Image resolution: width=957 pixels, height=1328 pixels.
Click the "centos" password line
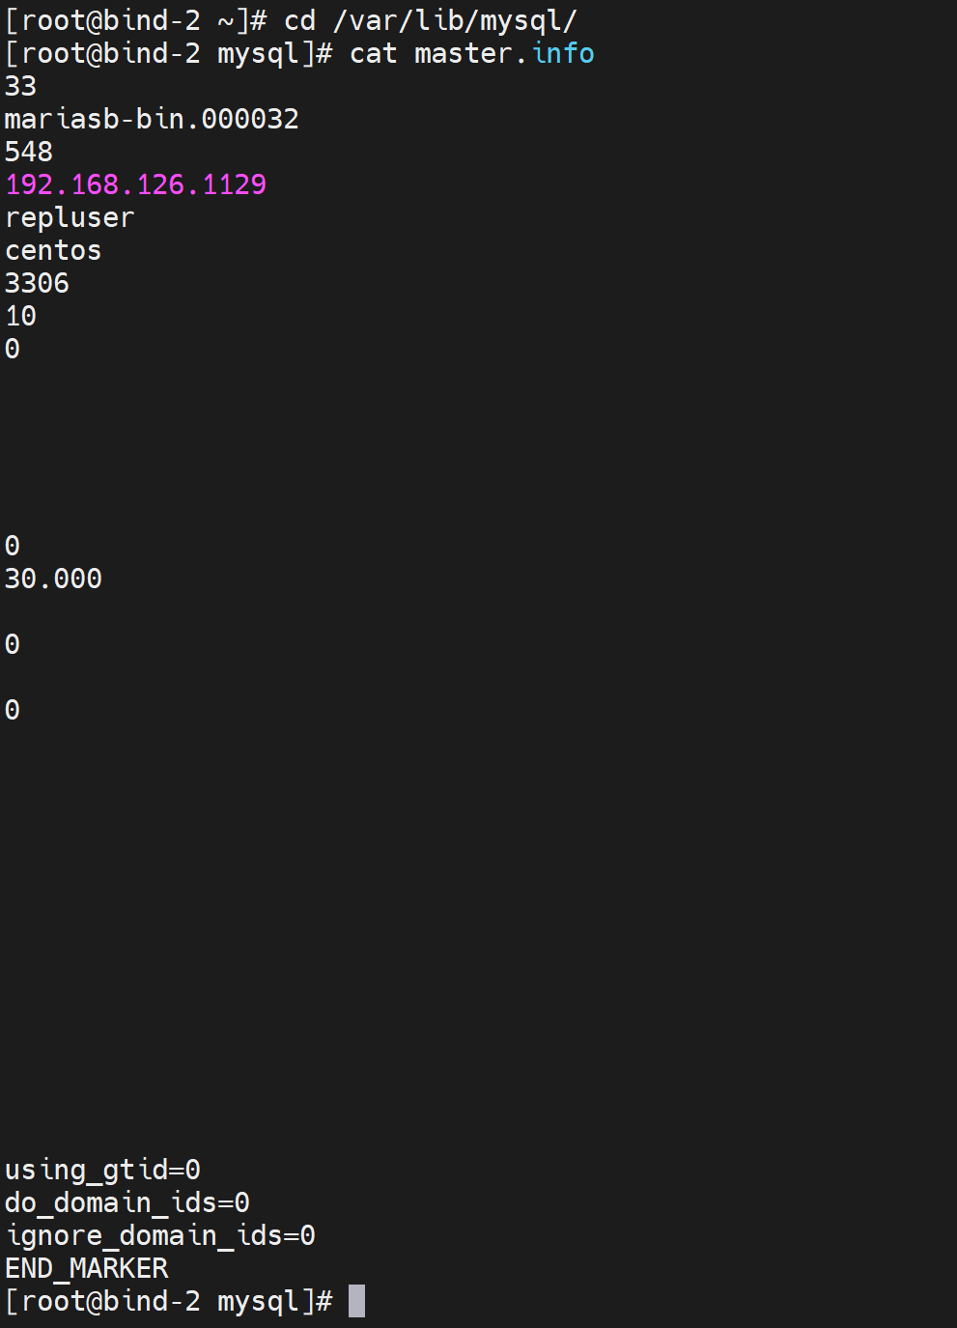(x=53, y=250)
